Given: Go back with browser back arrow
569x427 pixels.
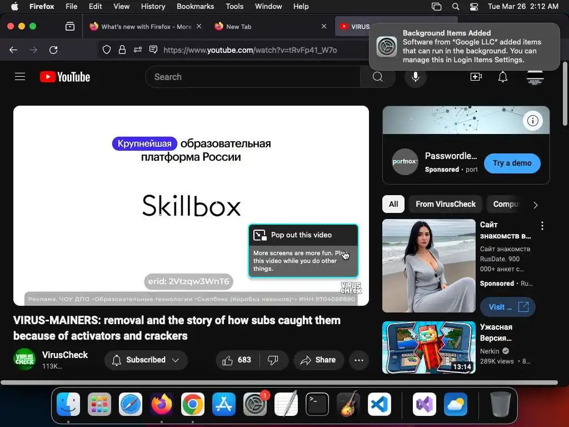Looking at the screenshot, I should pyautogui.click(x=13, y=49).
